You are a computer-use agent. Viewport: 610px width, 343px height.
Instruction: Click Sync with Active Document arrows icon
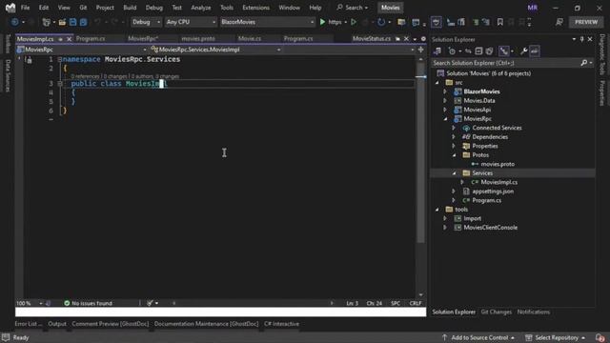468,50
